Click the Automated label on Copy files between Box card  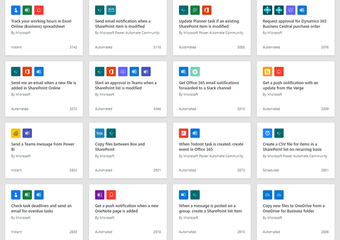tap(103, 170)
